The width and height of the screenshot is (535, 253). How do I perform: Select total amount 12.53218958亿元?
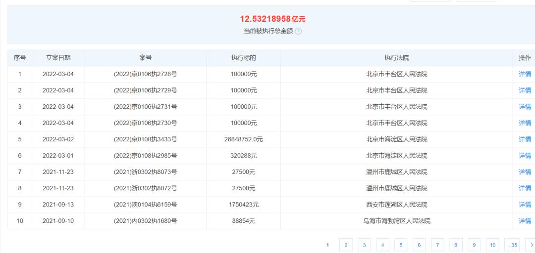[x=272, y=19]
